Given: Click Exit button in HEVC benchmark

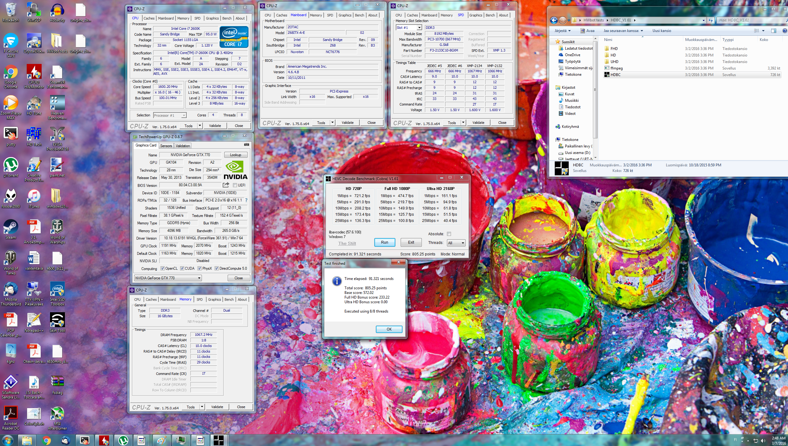Looking at the screenshot, I should tap(411, 242).
